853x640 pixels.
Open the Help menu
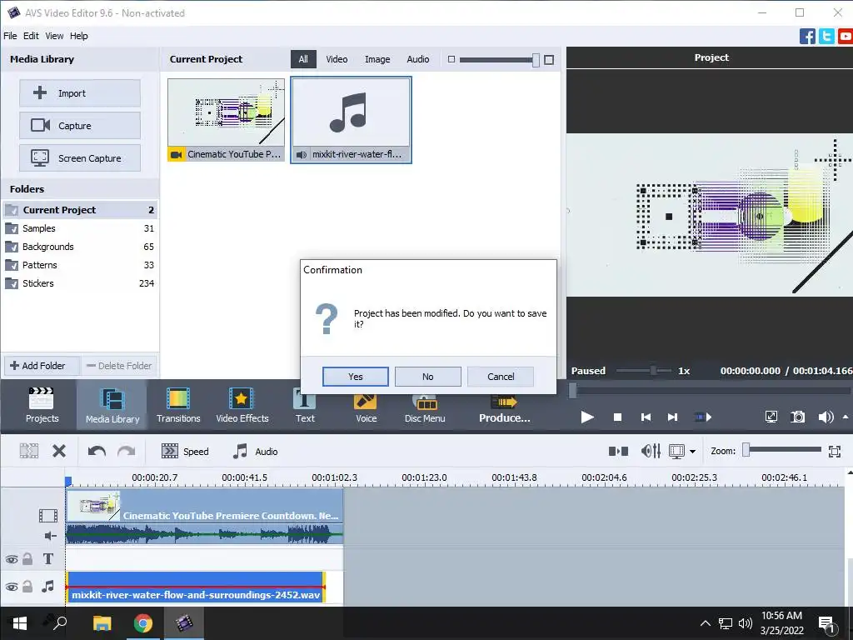(x=78, y=36)
